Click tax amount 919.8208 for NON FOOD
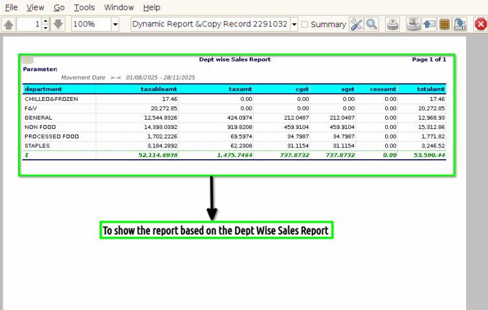The height and width of the screenshot is (310, 488). [239, 127]
